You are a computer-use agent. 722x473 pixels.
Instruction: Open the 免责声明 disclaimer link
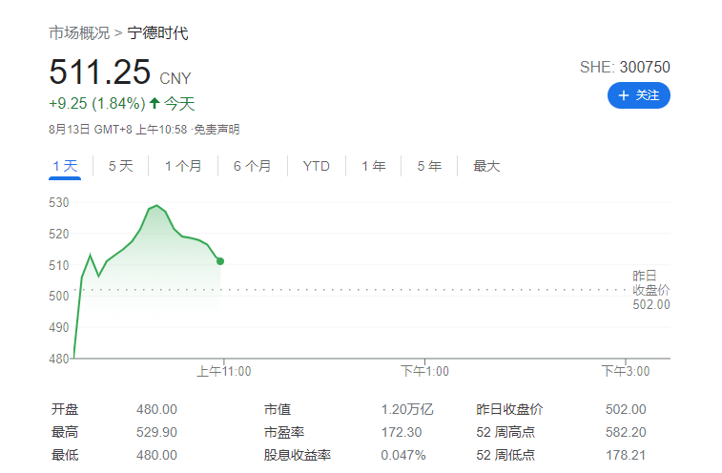tap(217, 130)
